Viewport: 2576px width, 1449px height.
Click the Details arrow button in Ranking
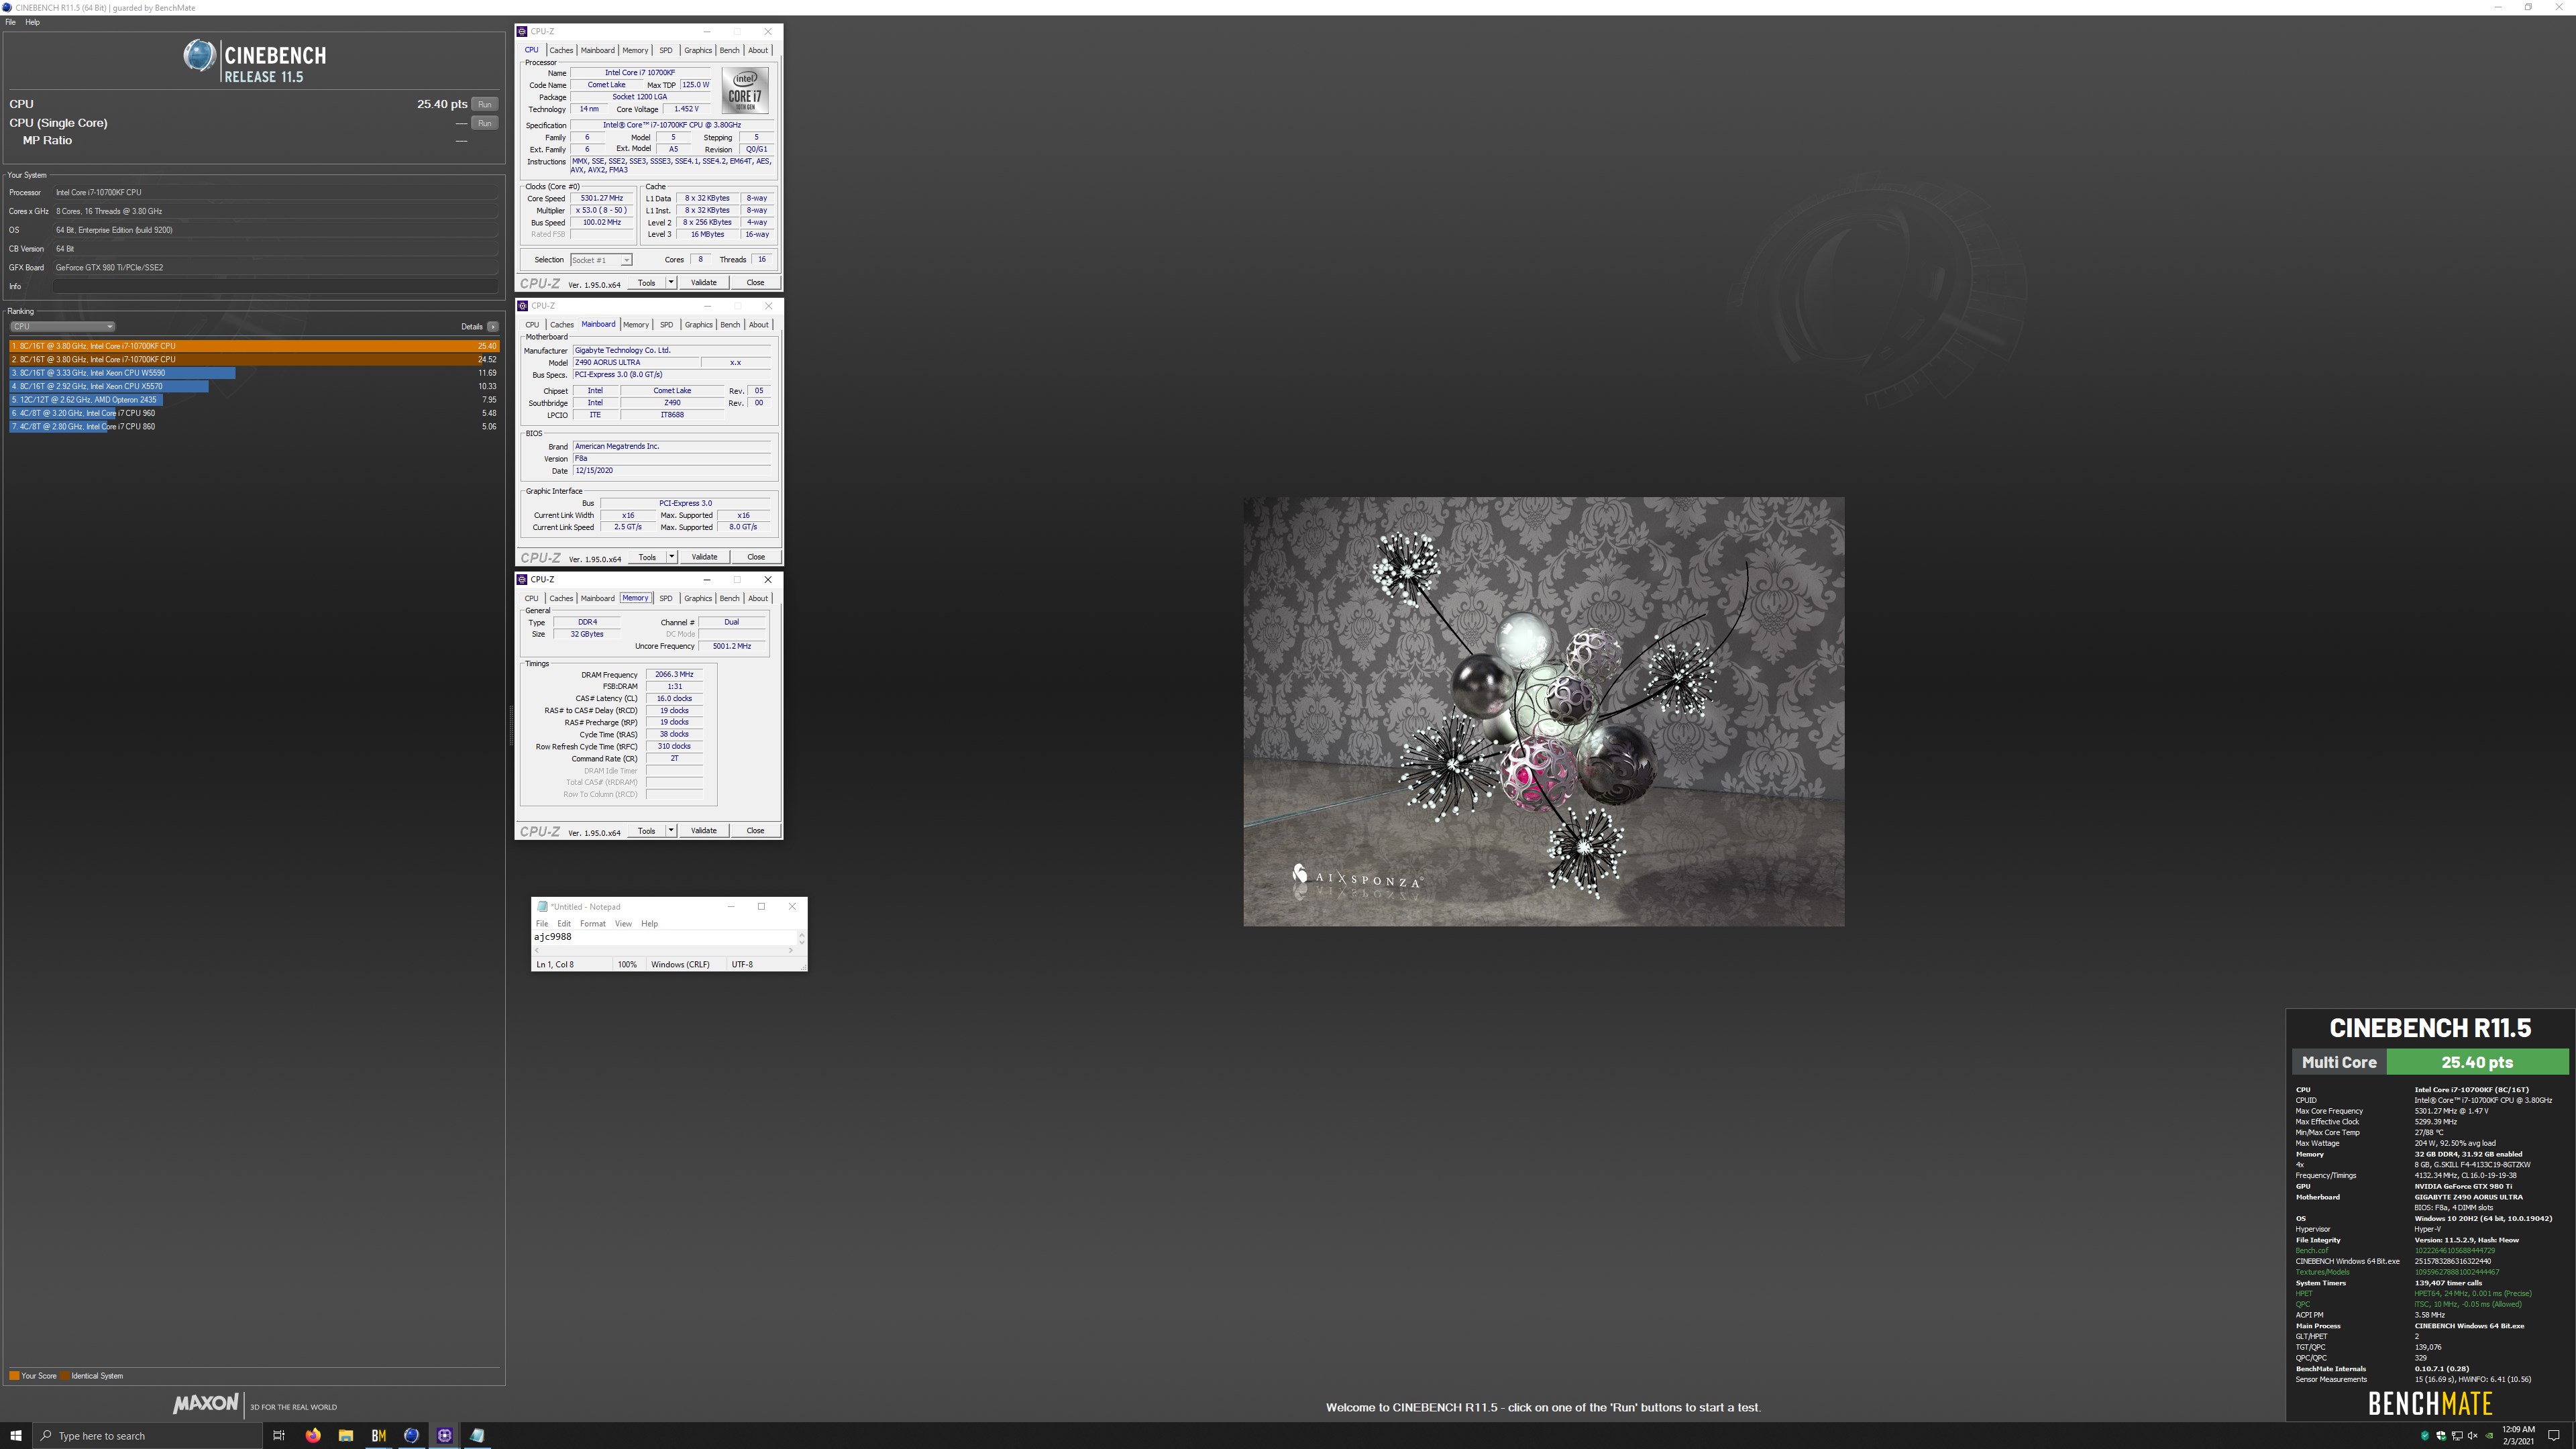(x=493, y=326)
